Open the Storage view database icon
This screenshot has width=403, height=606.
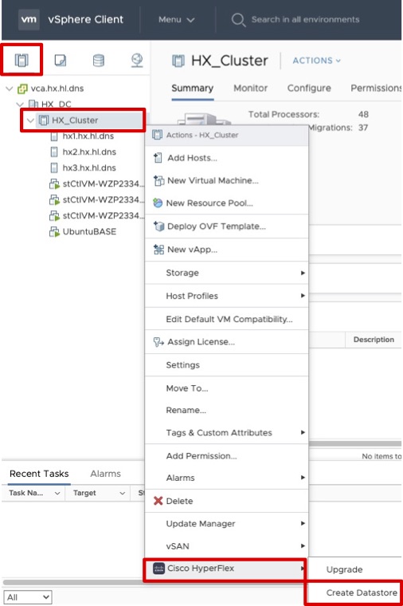click(x=99, y=61)
